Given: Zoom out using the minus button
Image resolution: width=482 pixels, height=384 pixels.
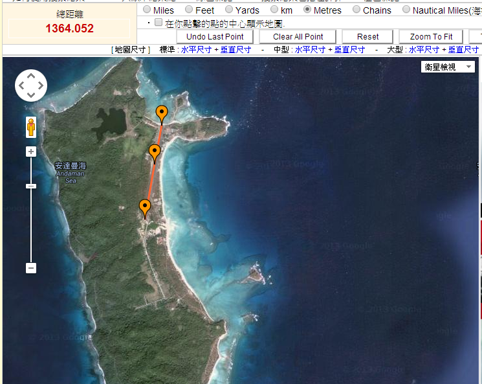Looking at the screenshot, I should point(31,268).
